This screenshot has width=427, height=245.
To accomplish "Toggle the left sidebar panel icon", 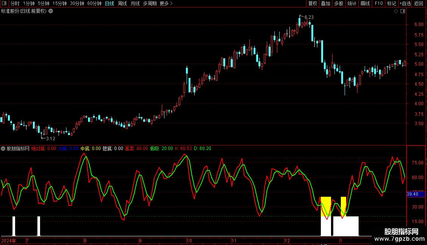I will 4,3.
